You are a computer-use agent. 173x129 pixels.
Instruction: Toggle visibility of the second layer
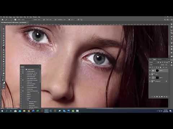tap(150, 74)
